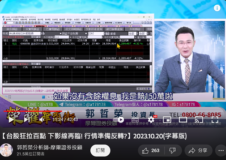The height and width of the screenshot is (160, 226).
Task: Open the more actions three-dot menu
Action: pos(221,150)
